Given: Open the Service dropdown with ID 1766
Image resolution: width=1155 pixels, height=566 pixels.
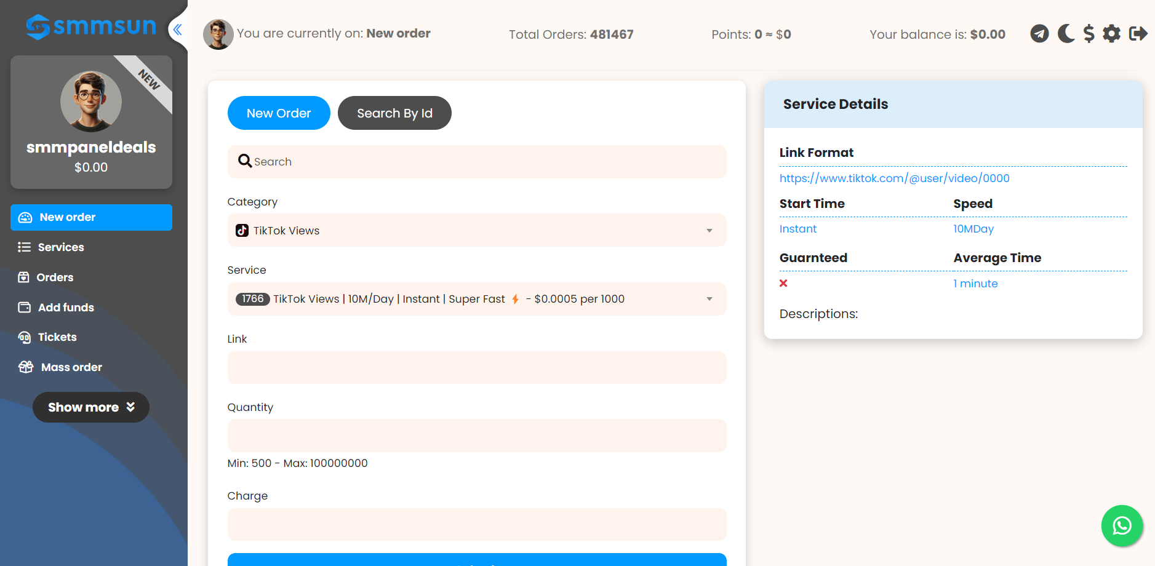Looking at the screenshot, I should click(476, 299).
